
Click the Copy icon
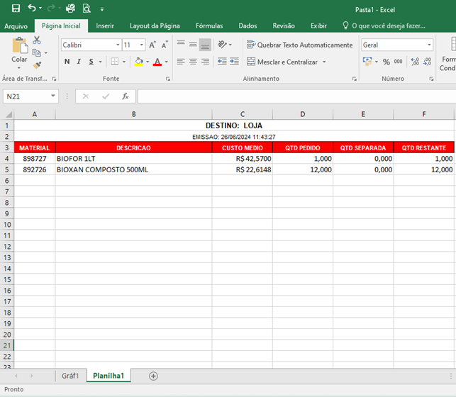(x=37, y=52)
